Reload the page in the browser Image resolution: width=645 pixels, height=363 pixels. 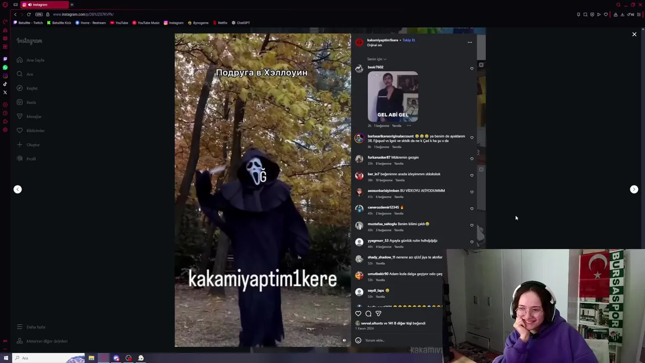(29, 14)
